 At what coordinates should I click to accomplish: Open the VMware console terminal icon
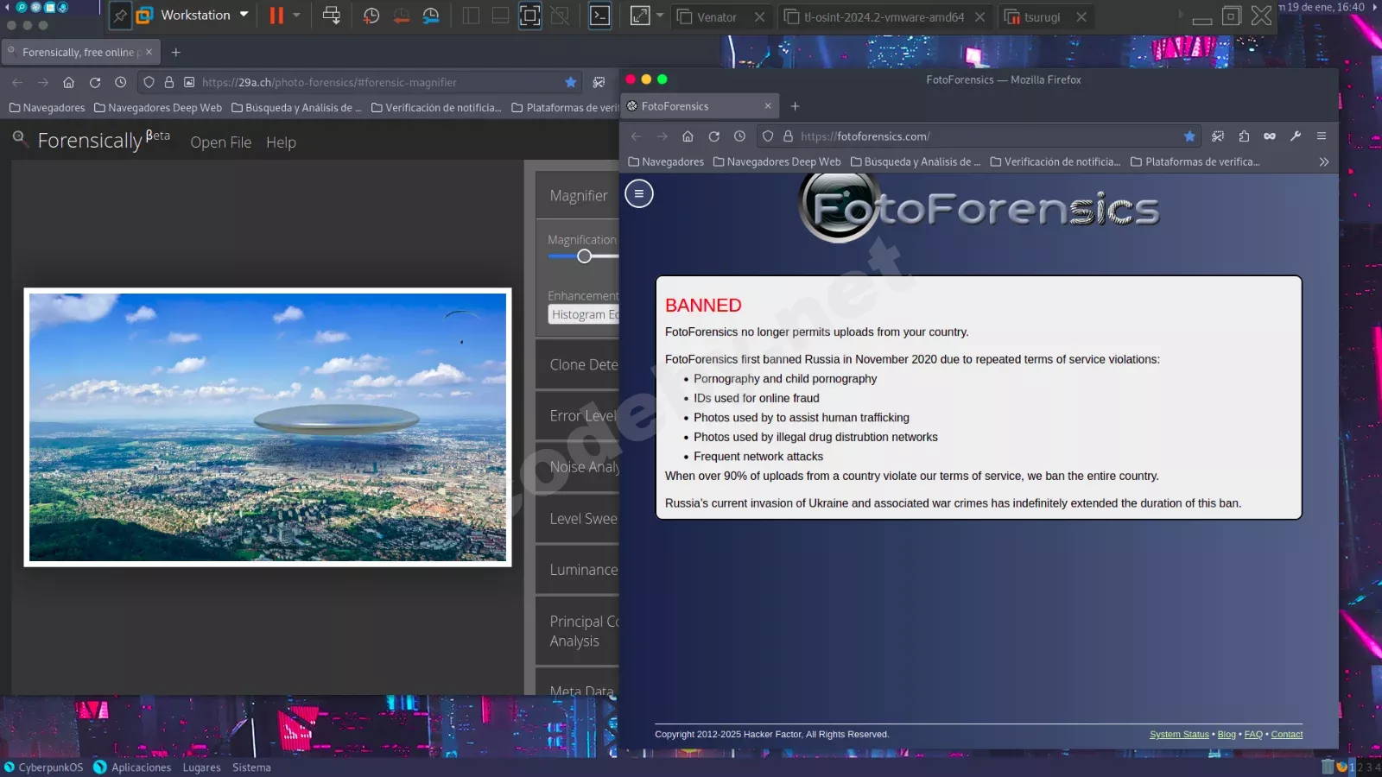point(599,16)
